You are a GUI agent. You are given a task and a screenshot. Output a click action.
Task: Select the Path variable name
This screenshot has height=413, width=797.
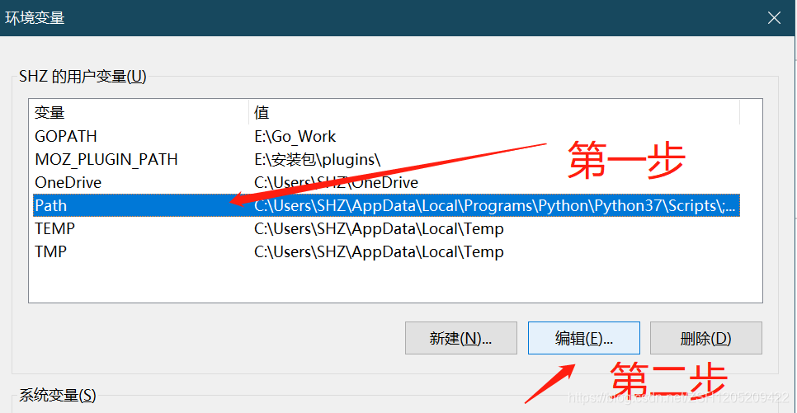point(51,205)
